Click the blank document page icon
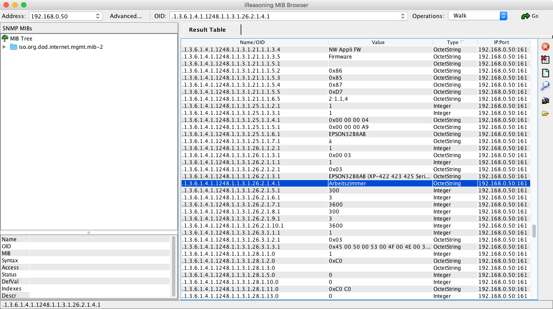Image resolution: width=553 pixels, height=309 pixels. [x=545, y=73]
